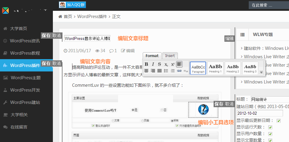
Task: Click 保存 for the widget options
Action: point(219,104)
